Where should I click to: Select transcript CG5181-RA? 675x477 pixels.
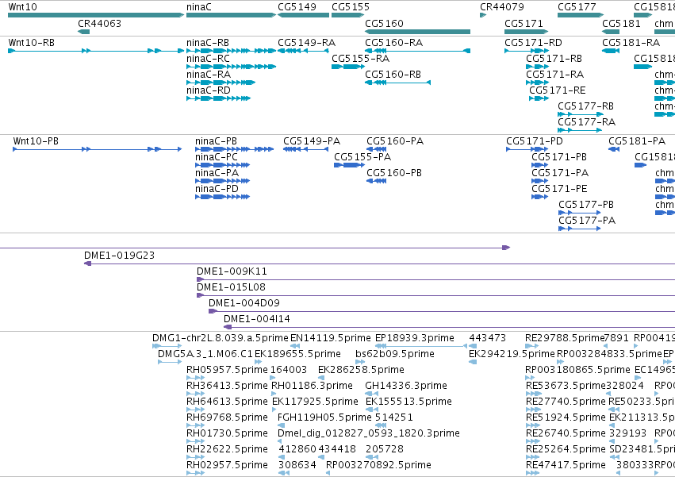[611, 51]
